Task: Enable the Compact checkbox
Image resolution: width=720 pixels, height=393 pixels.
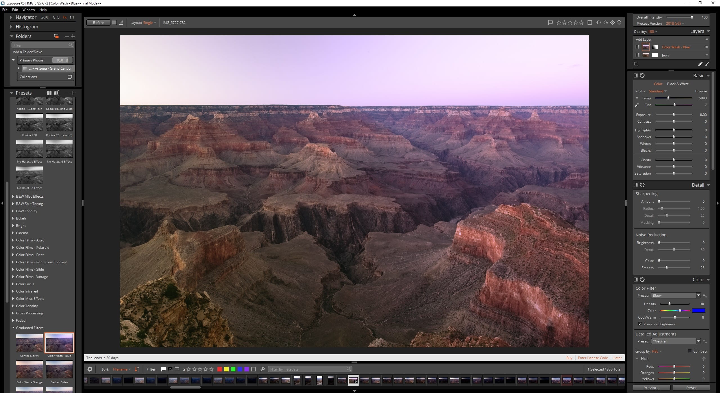Action: 689,351
